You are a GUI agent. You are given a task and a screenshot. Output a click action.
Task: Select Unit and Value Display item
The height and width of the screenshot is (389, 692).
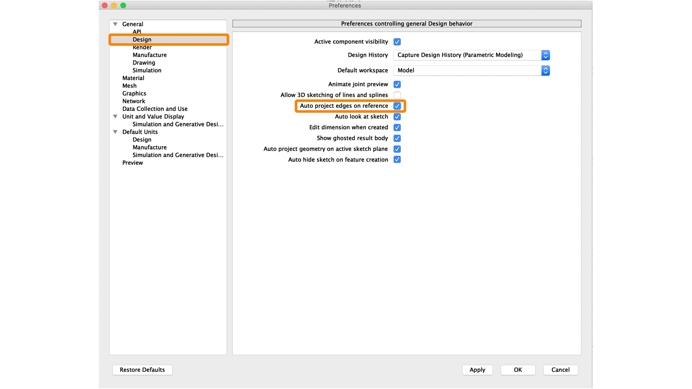click(153, 117)
